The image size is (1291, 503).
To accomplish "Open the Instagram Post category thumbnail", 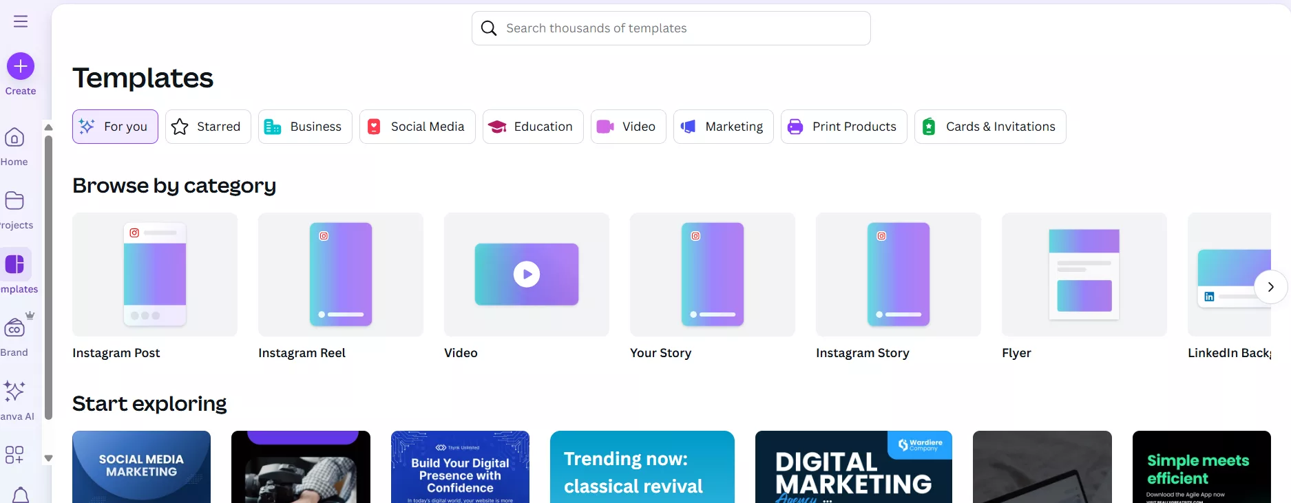I will coord(155,275).
